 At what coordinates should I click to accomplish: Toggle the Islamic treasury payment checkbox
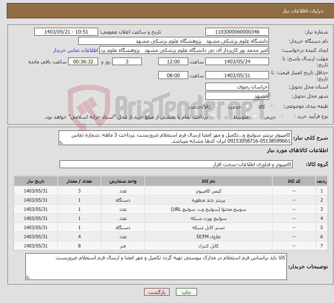[x=213, y=116]
